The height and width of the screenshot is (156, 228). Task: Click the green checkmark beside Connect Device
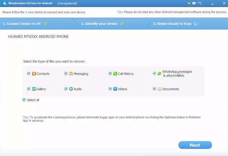click(45, 24)
